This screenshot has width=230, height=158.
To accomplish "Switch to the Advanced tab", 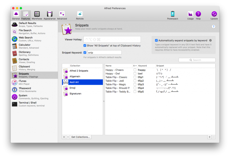I will (x=62, y=15).
